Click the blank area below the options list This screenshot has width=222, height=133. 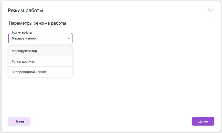pyautogui.click(x=40, y=95)
